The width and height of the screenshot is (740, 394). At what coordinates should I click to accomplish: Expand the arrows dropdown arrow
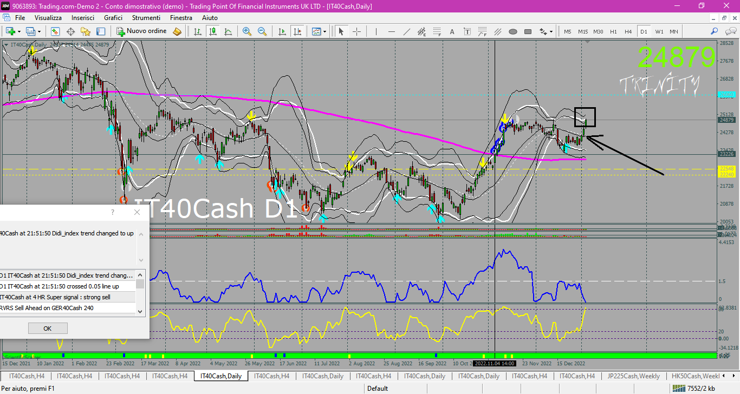[x=551, y=31]
